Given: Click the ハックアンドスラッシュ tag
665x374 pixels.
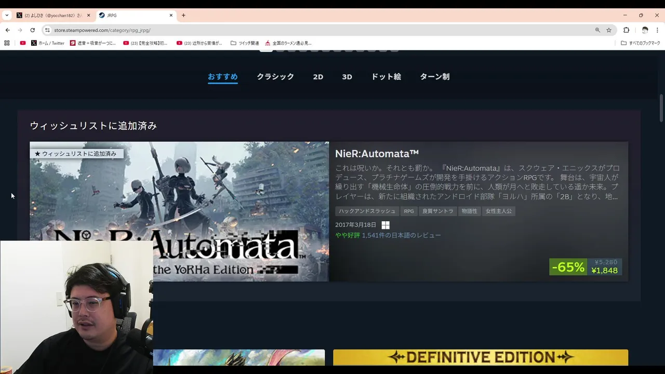Looking at the screenshot, I should pos(367,211).
